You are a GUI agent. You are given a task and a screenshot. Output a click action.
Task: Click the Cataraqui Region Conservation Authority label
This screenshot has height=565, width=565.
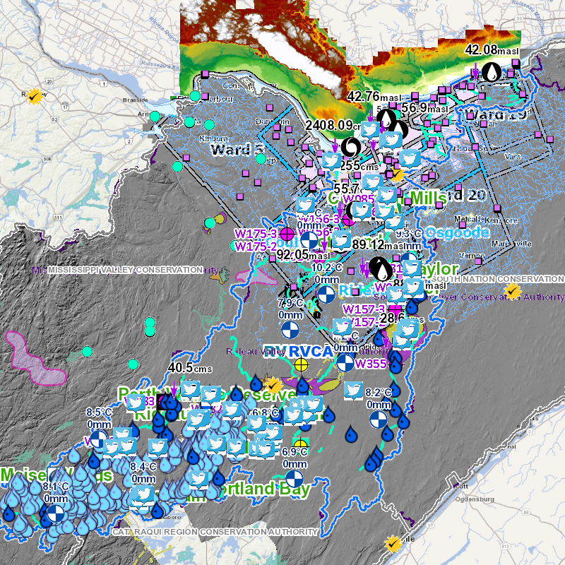(x=214, y=531)
